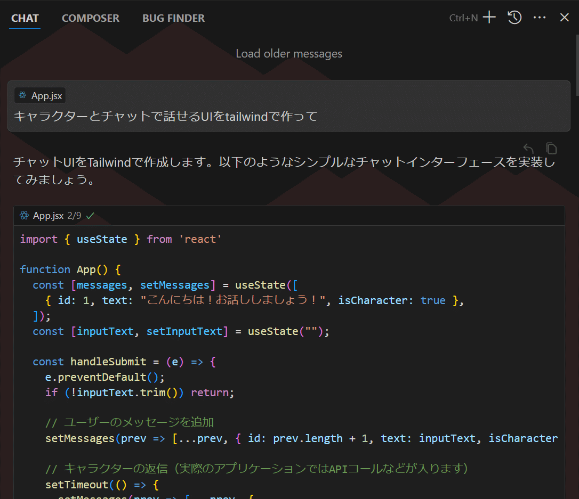
Task: Click the App.jsx file chip in prompt
Action: coord(40,96)
